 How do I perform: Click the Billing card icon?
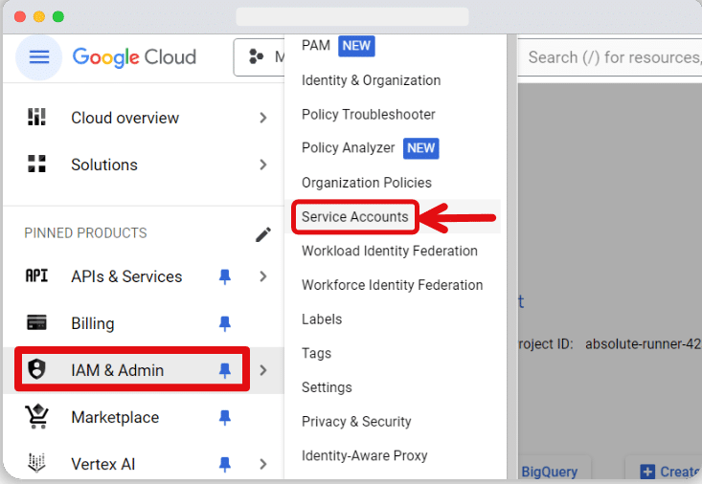36,322
